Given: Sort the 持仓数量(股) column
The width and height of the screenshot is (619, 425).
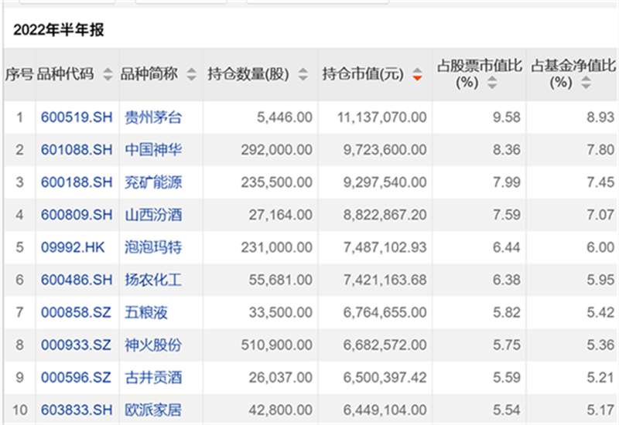Looking at the screenshot, I should tap(303, 75).
